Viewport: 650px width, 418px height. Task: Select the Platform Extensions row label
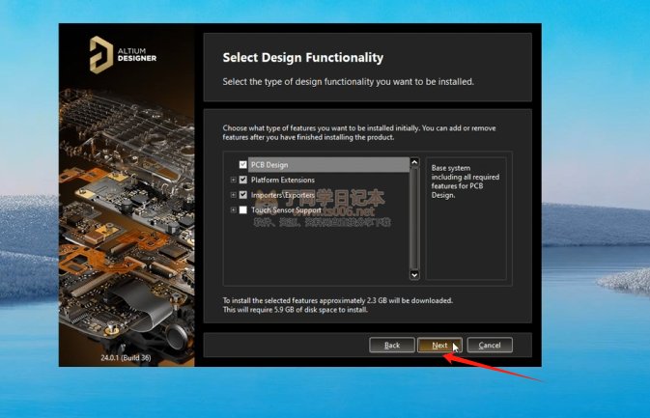pyautogui.click(x=283, y=180)
